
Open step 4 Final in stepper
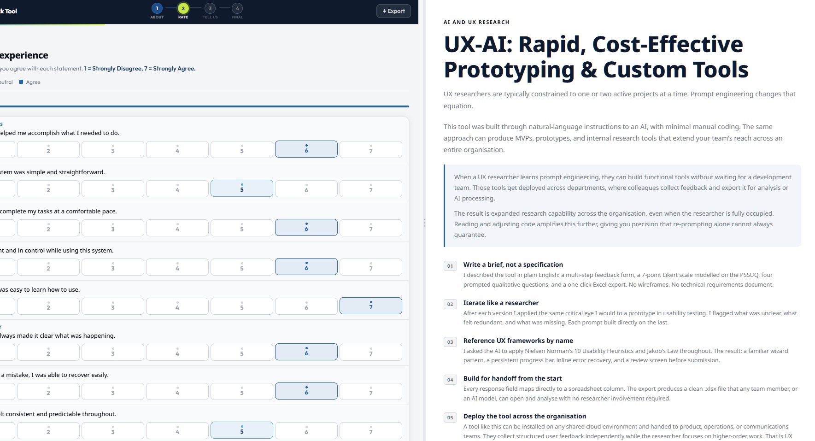click(x=237, y=8)
